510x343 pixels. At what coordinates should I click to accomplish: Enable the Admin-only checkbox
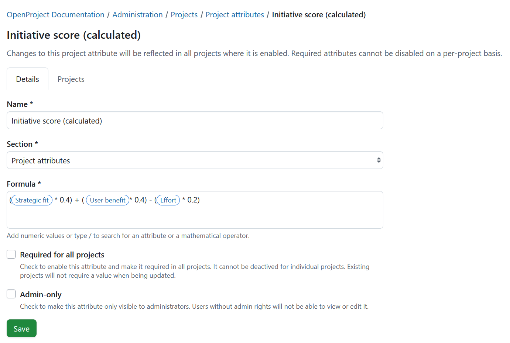(11, 294)
